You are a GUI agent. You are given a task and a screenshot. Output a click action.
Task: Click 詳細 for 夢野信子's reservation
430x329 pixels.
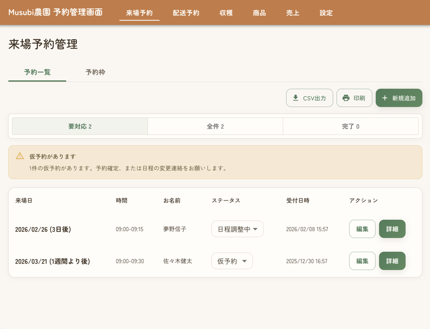coord(392,229)
